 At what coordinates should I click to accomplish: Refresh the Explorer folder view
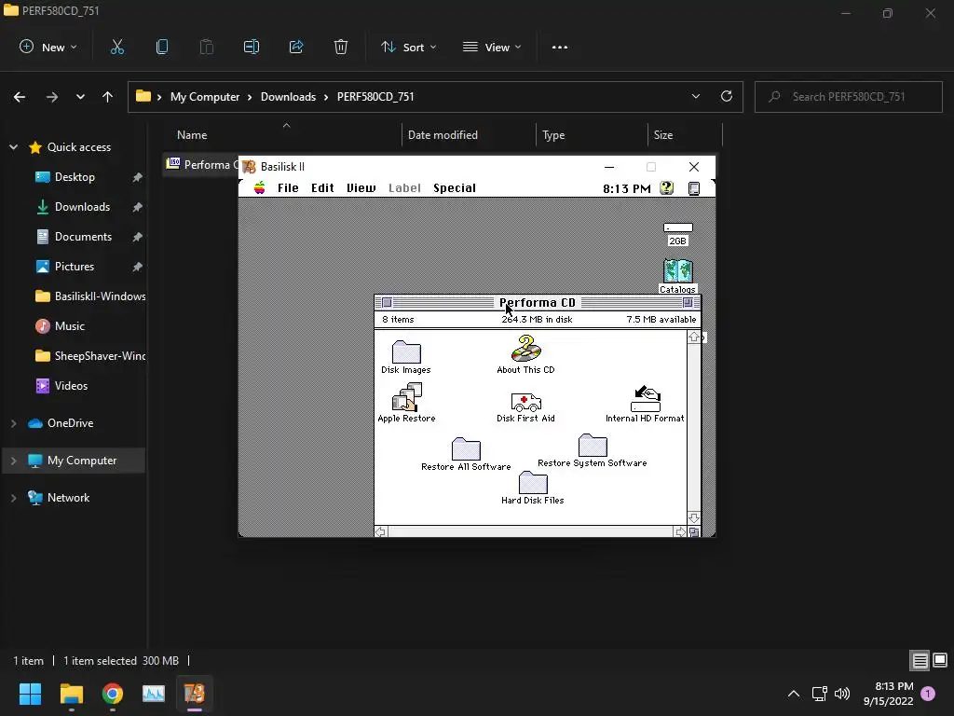point(727,96)
